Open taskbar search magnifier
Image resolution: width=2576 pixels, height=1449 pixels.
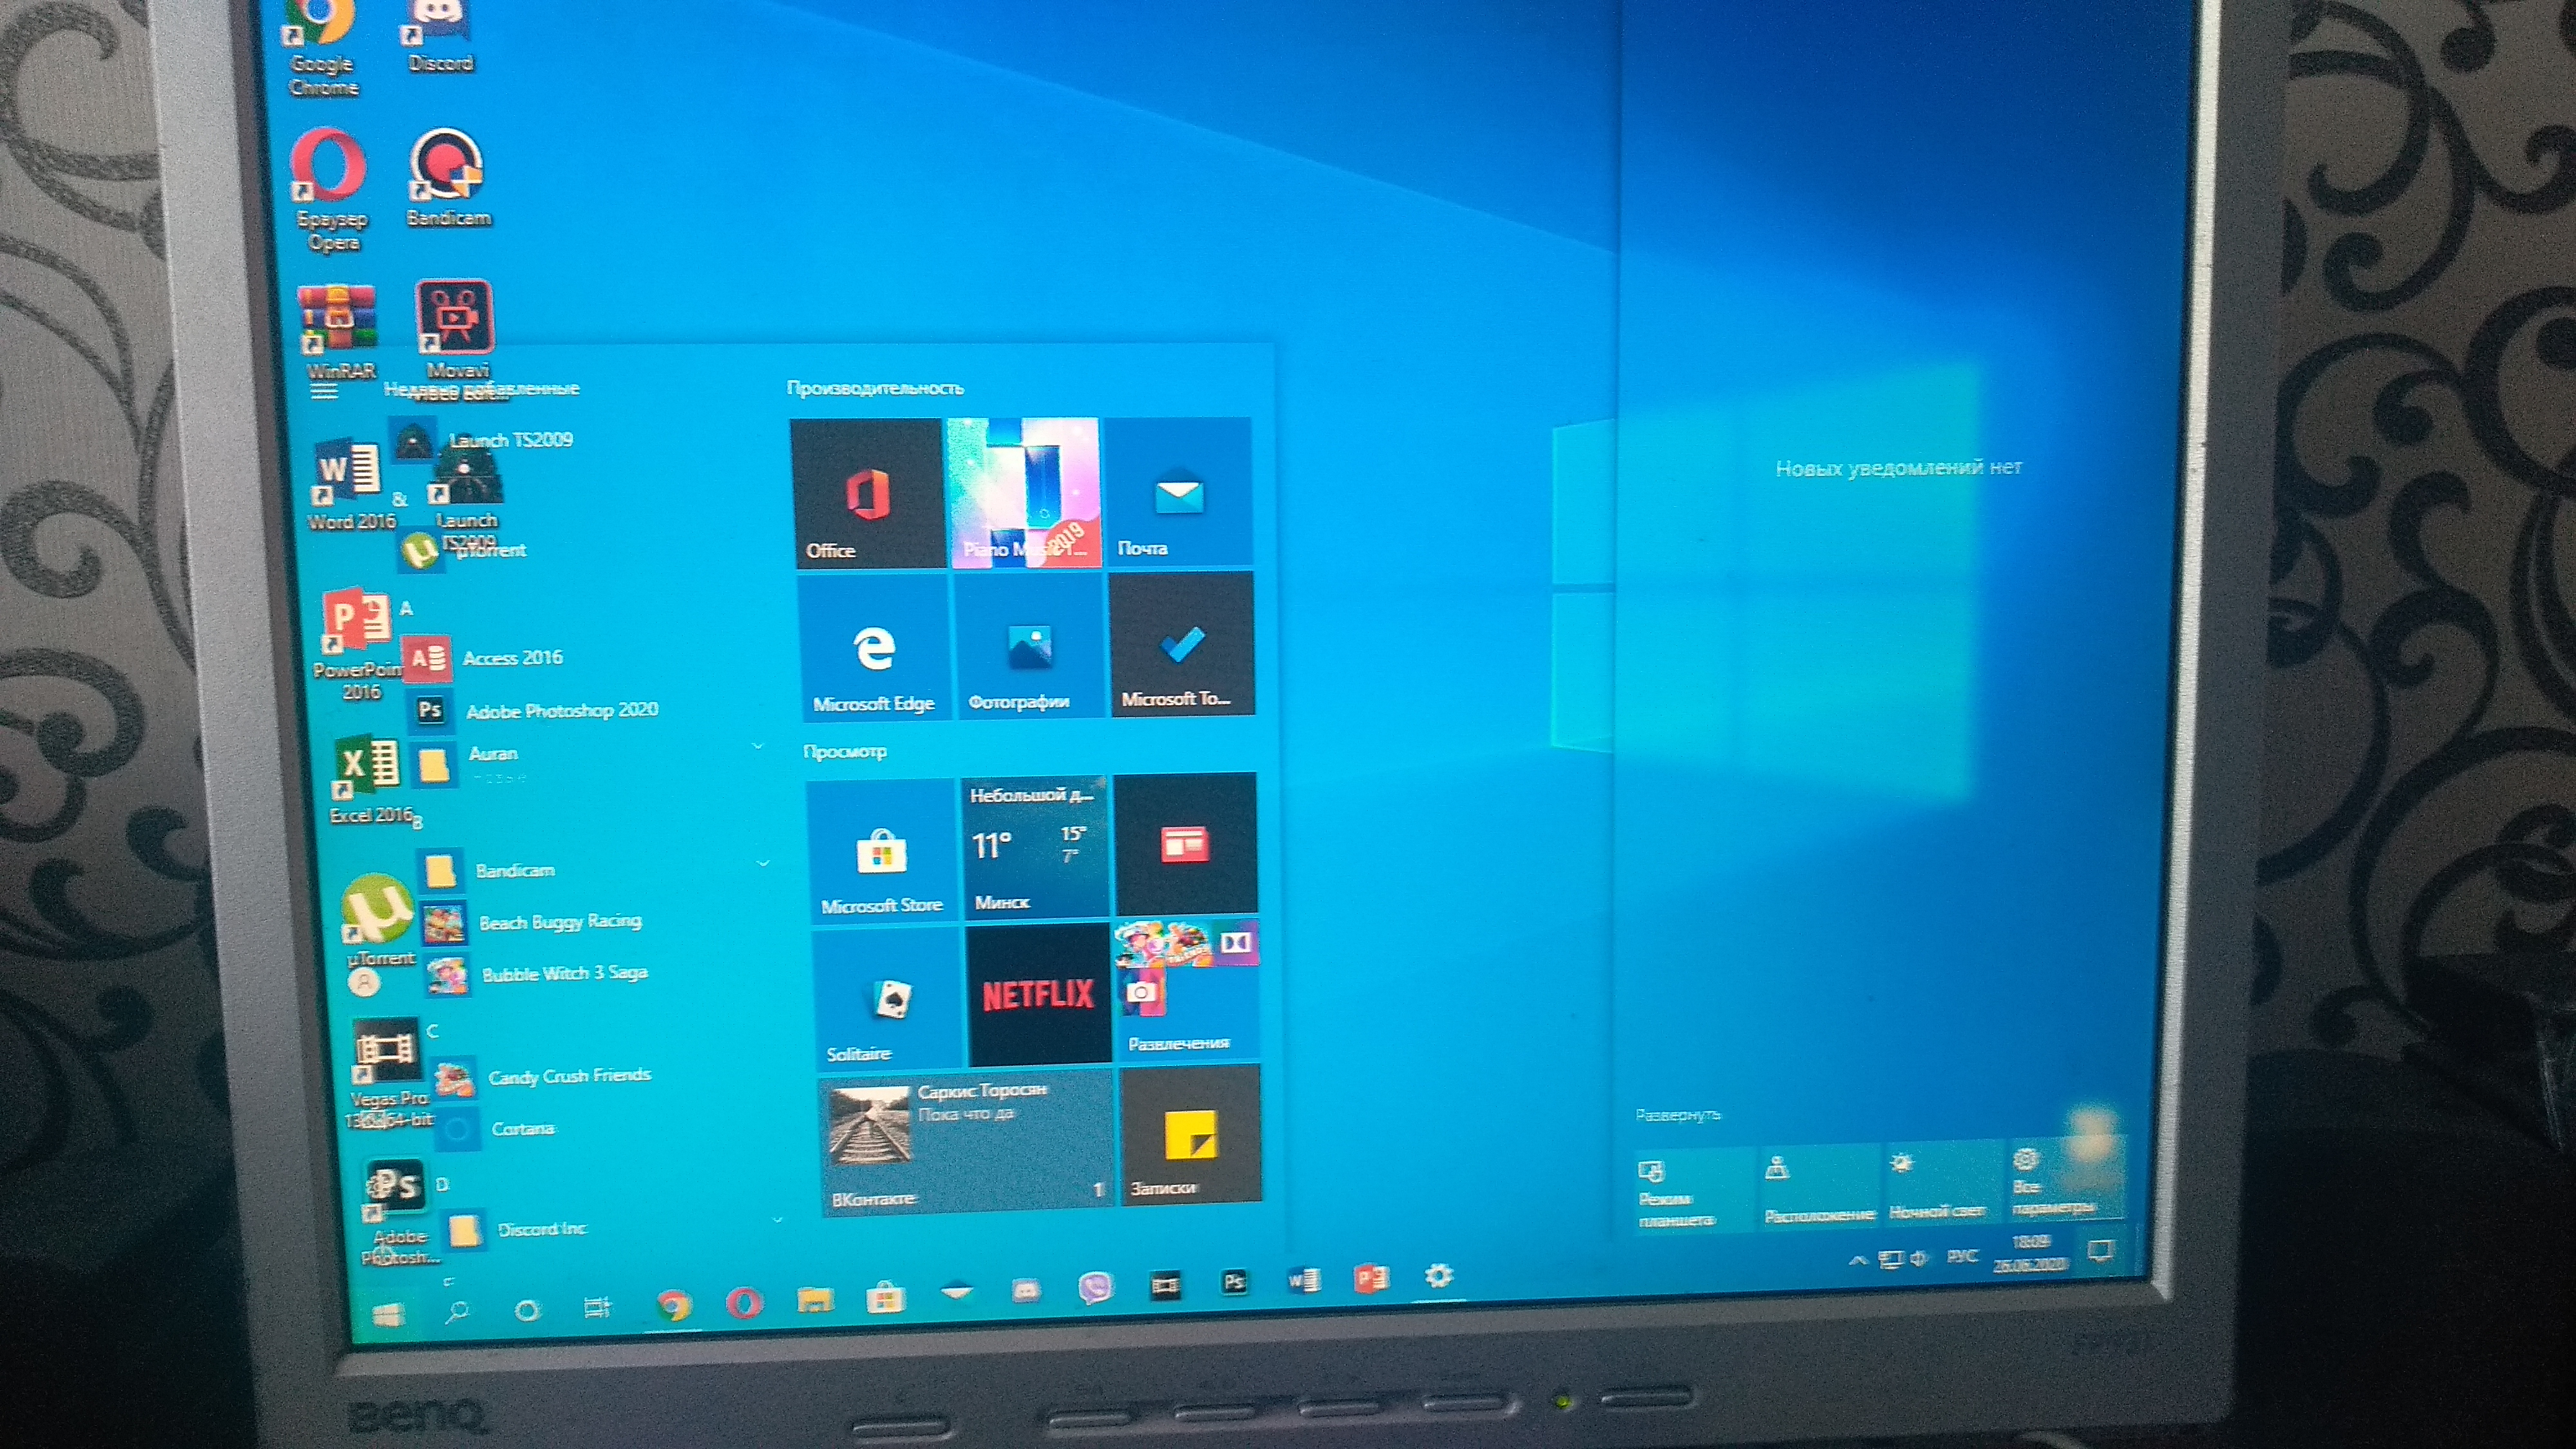tap(457, 1313)
